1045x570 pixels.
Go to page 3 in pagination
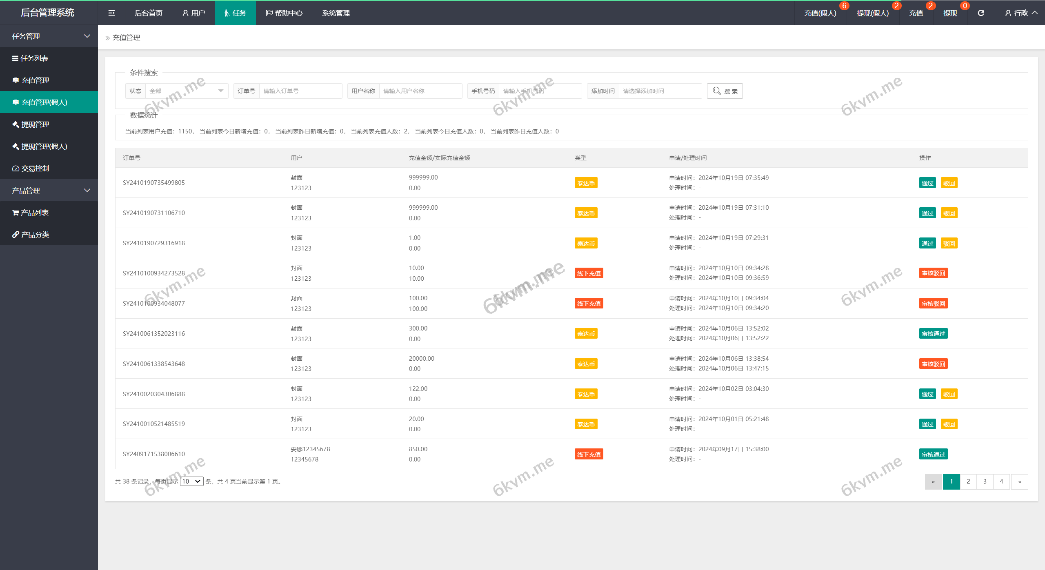point(985,481)
